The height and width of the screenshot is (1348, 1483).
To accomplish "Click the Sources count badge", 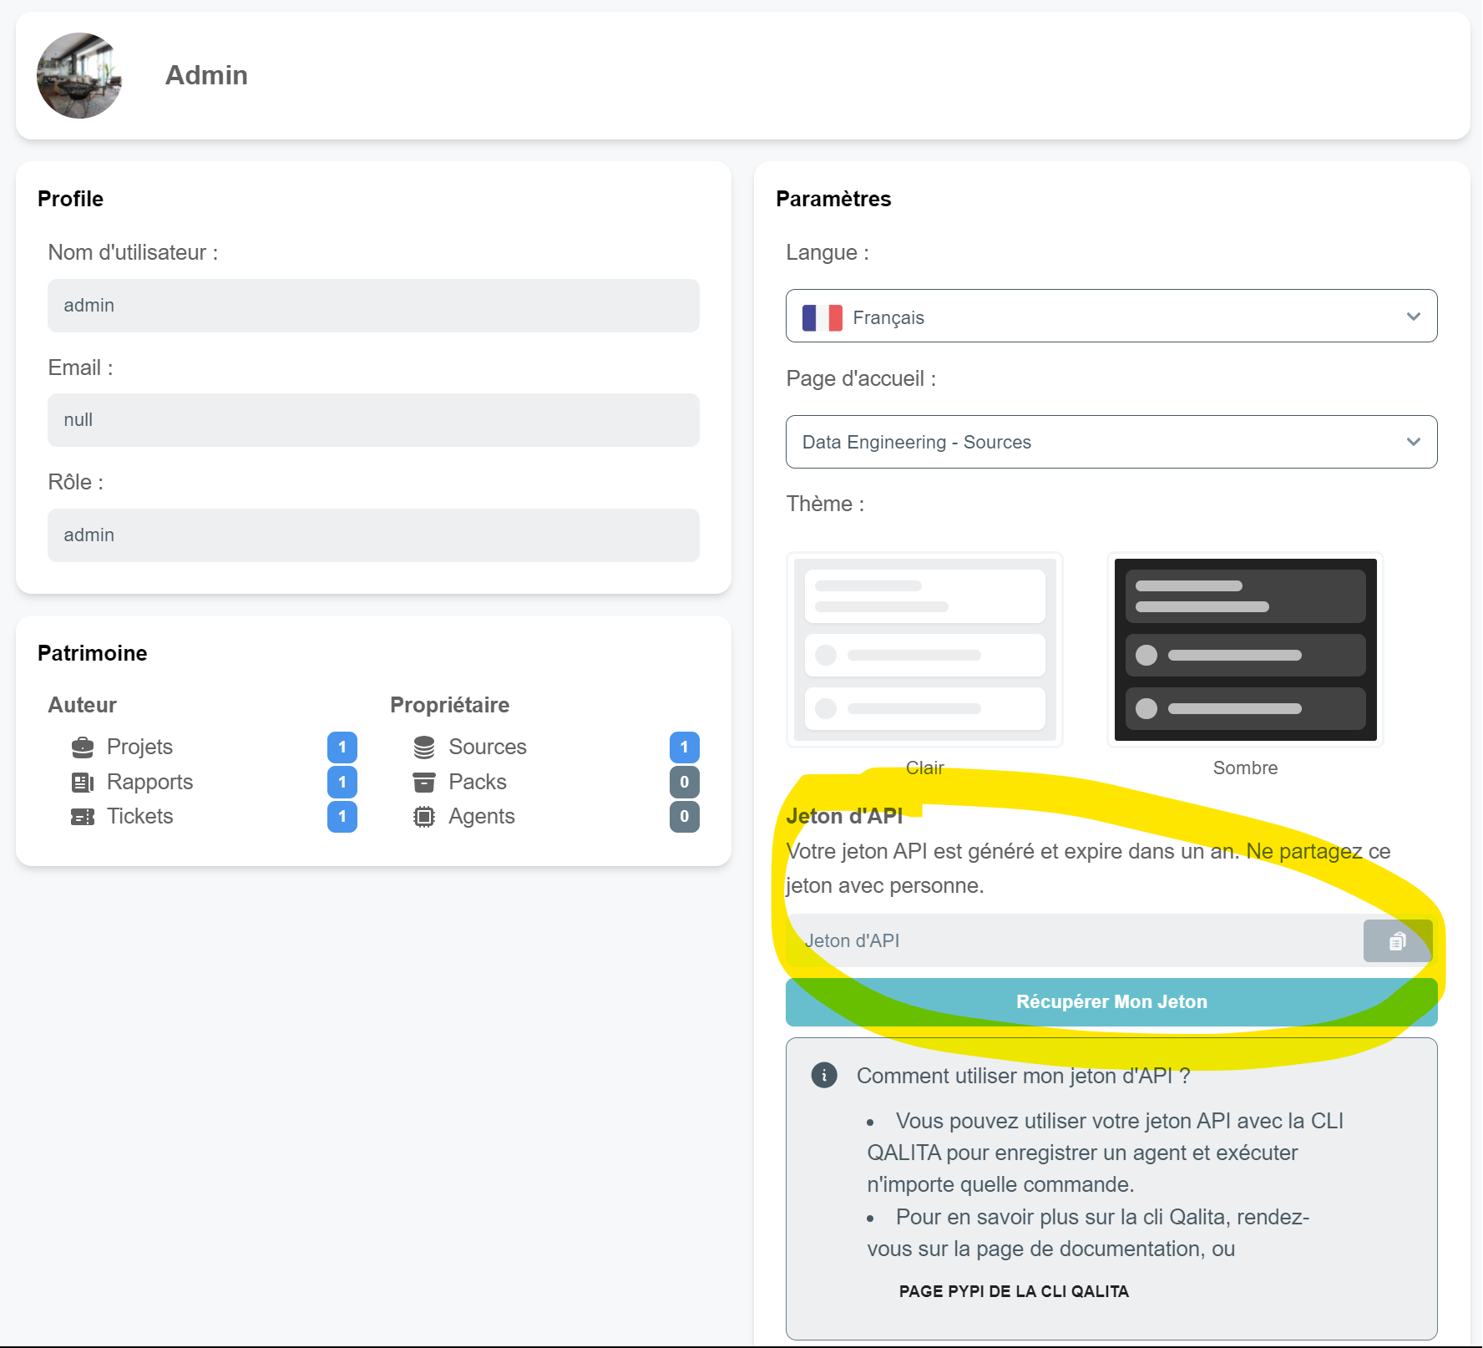I will pyautogui.click(x=684, y=747).
